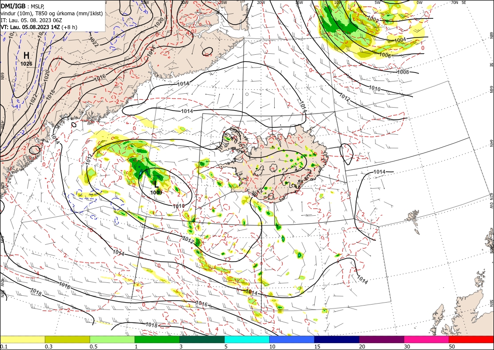494x350 pixels.
Task: Click the yellow 0.1–0.3 legend swatch
Action: click(22, 339)
